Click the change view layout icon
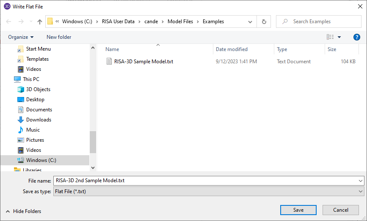Screen dimensions: 367x221 click(330, 37)
